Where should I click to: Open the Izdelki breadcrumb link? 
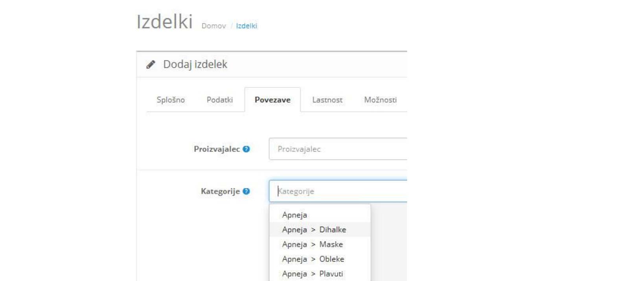tap(246, 26)
